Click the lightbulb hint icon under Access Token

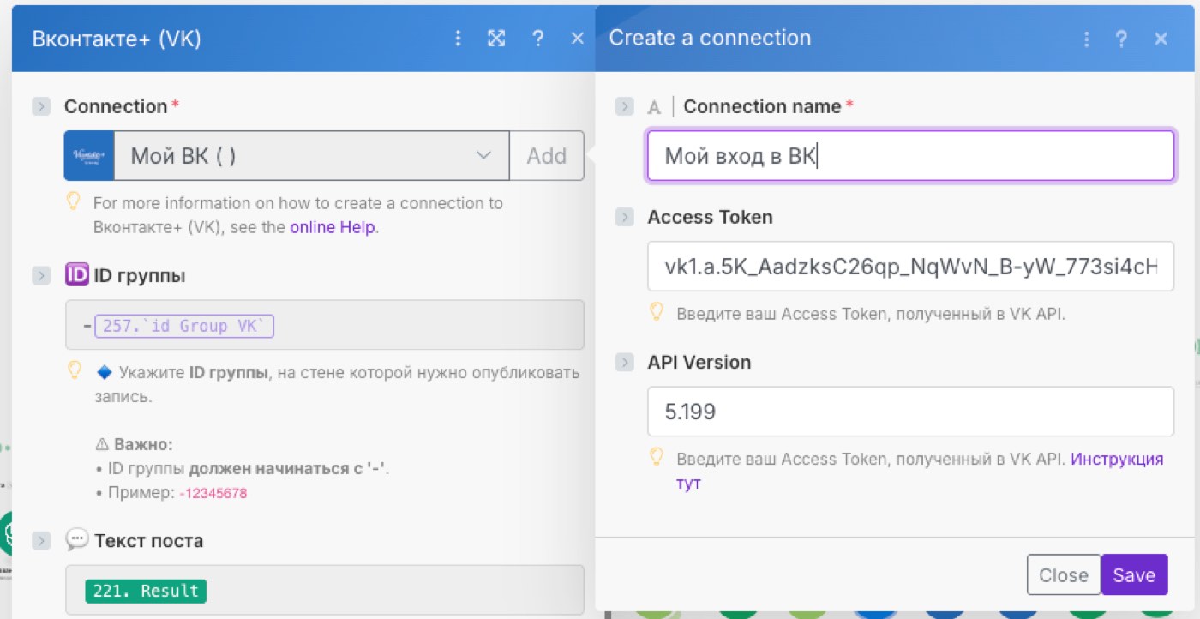[657, 312]
